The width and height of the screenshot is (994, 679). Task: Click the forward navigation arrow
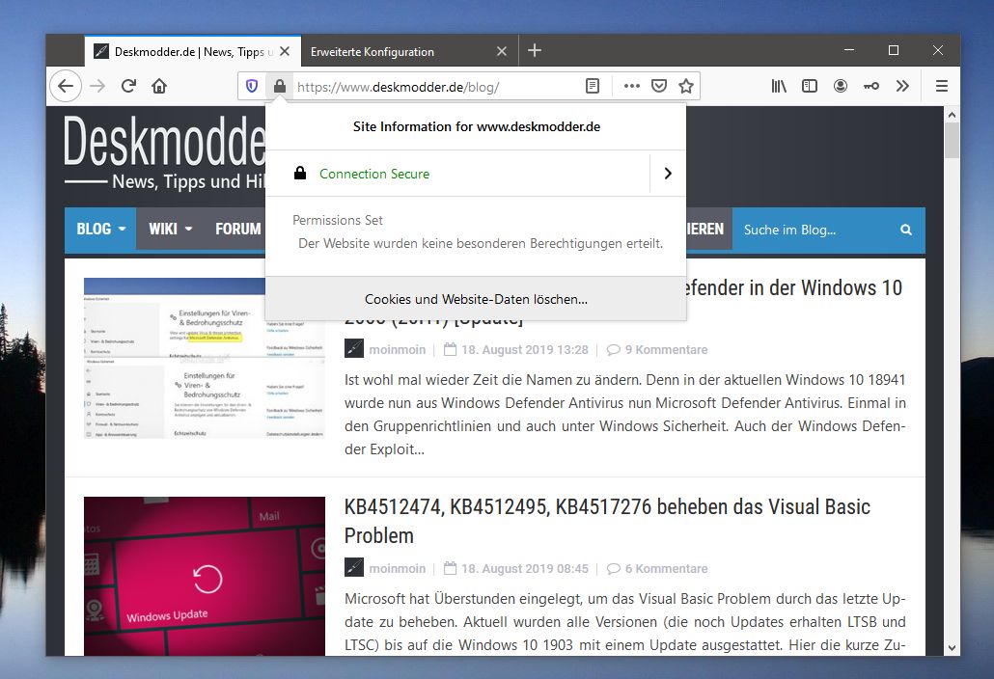tap(97, 86)
